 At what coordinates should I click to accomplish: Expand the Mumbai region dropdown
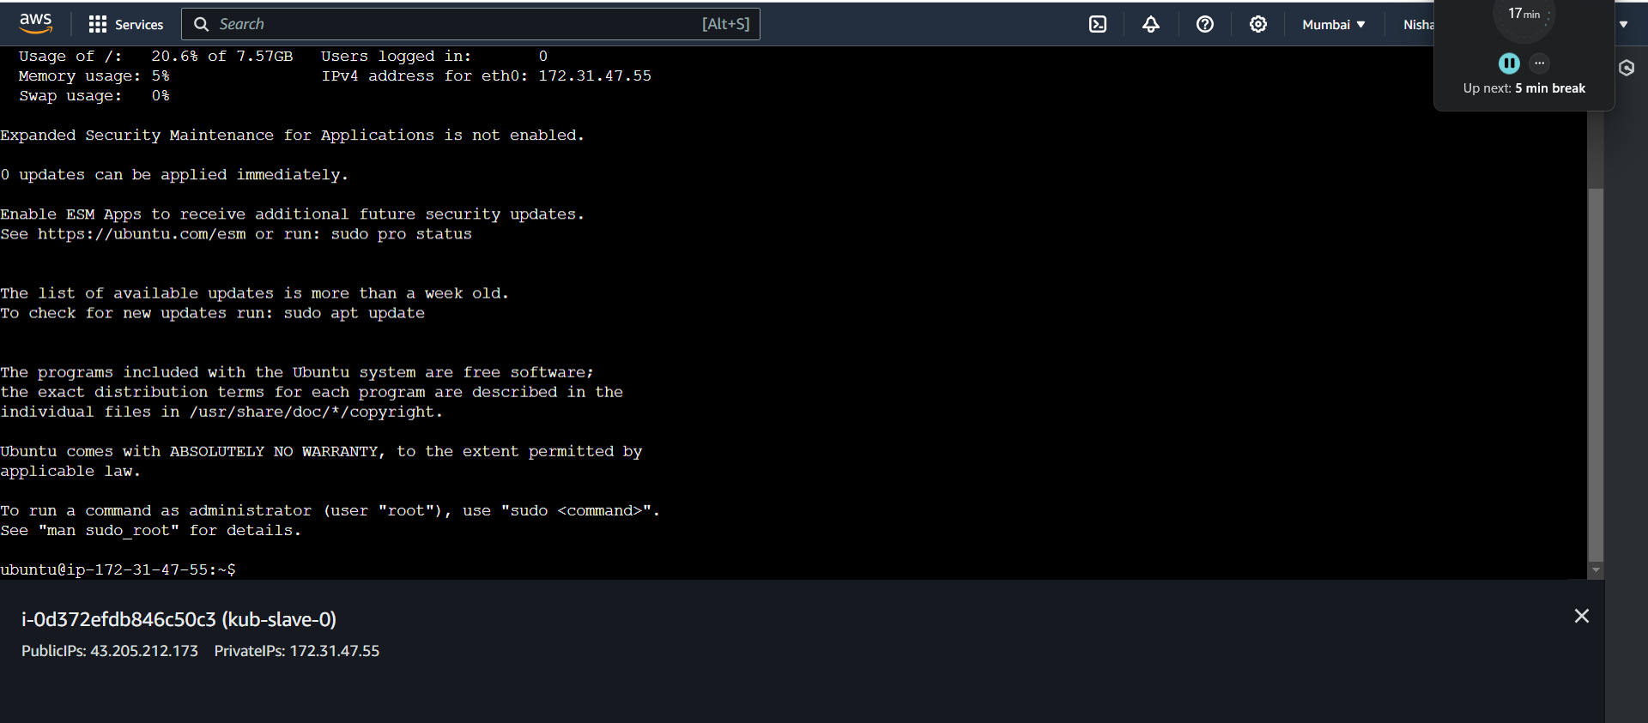[1333, 24]
